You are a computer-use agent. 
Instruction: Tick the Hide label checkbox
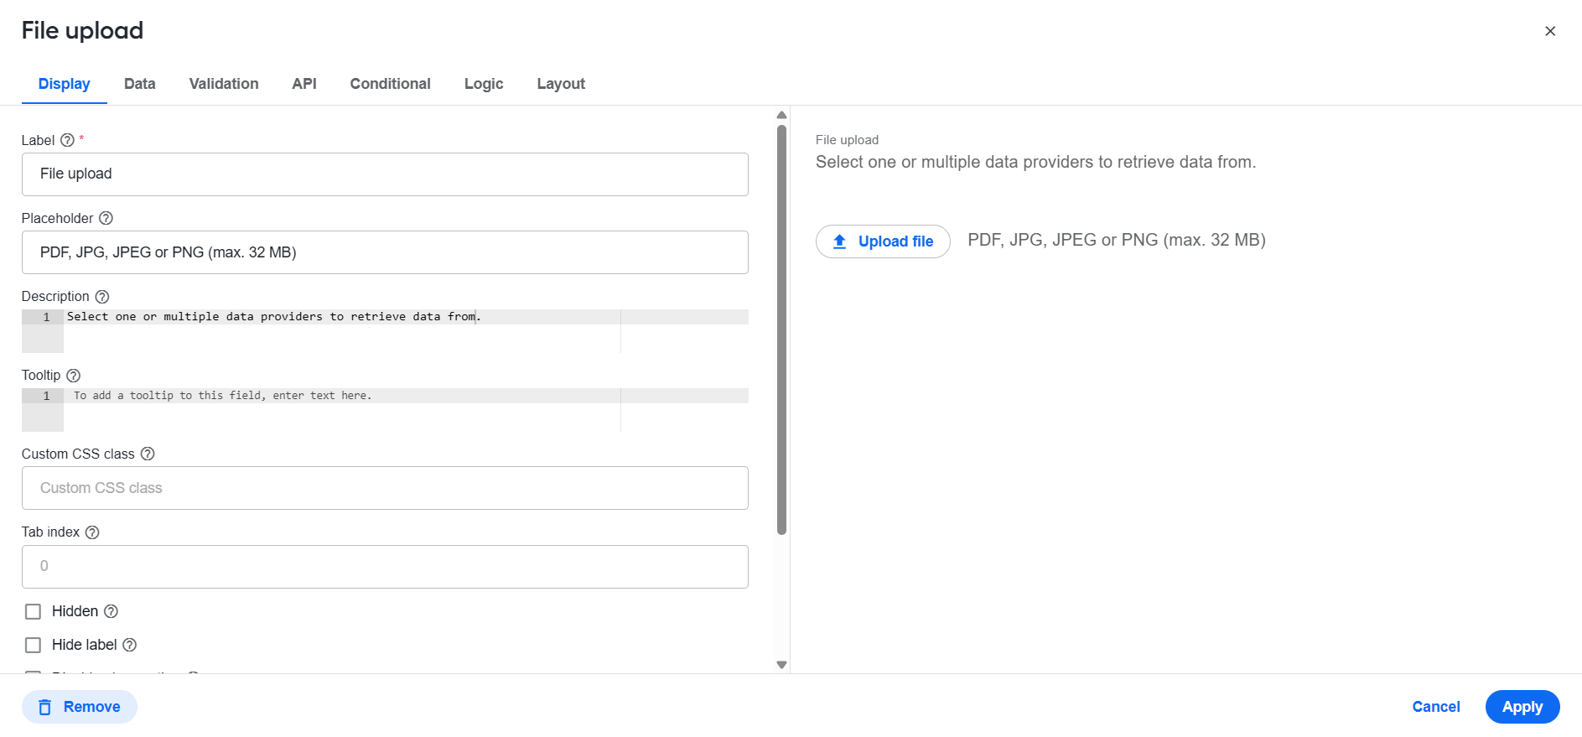[33, 646]
